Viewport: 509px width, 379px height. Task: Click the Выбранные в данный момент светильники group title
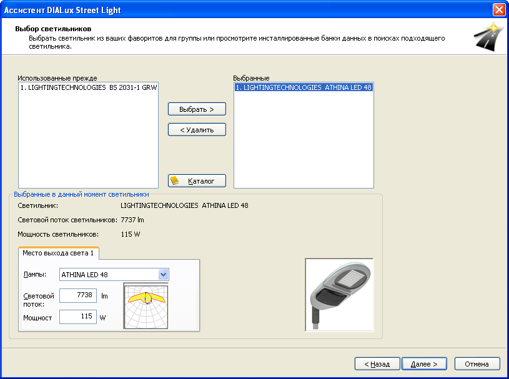click(x=81, y=194)
